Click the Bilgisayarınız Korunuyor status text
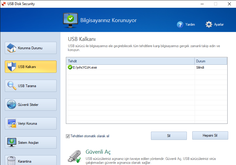Viewport: 236px width, 165px height. pyautogui.click(x=108, y=20)
